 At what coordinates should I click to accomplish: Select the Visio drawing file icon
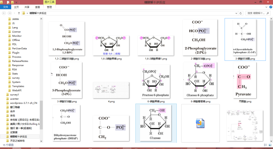click(200, 123)
